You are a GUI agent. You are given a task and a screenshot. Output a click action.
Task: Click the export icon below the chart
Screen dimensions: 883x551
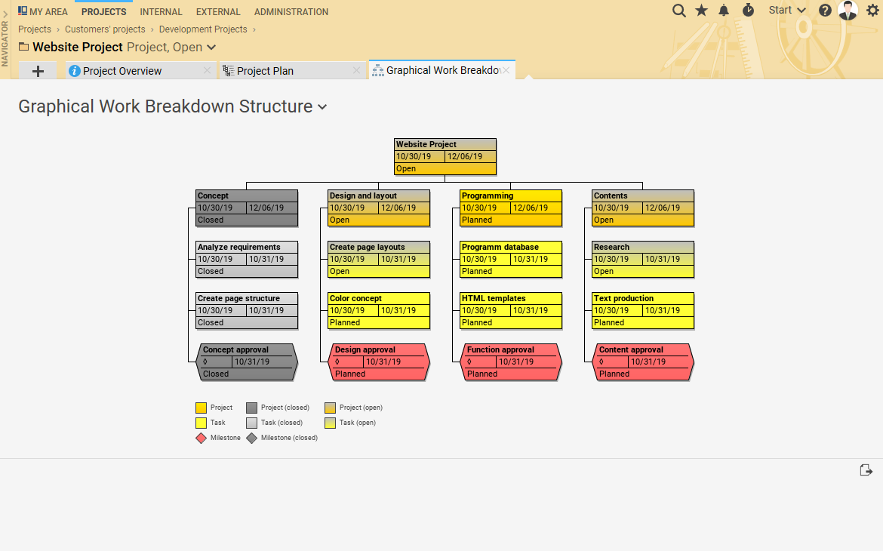pyautogui.click(x=865, y=469)
